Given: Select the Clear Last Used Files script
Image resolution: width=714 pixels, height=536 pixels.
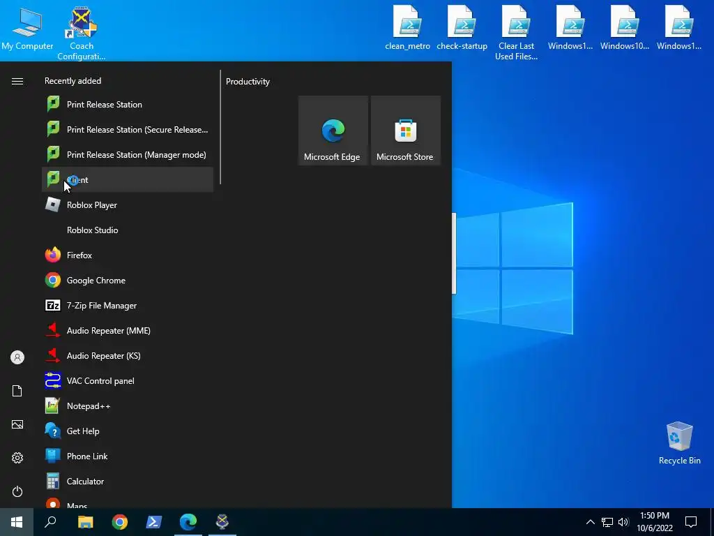Looking at the screenshot, I should point(516,33).
